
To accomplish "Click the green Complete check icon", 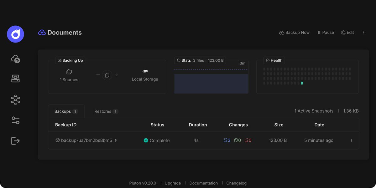I will tap(146, 140).
